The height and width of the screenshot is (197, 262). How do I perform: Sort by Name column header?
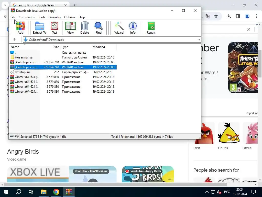[24, 47]
